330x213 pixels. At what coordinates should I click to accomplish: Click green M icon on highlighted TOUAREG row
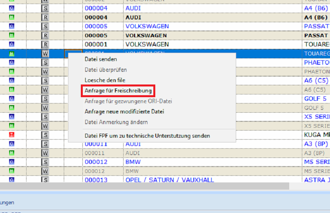(x=11, y=54)
